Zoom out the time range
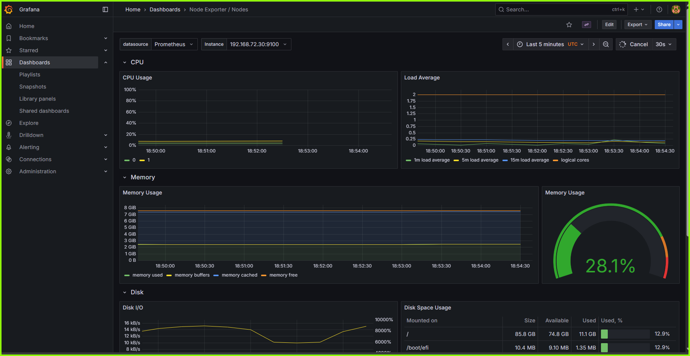Viewport: 690px width, 356px height. pos(606,44)
